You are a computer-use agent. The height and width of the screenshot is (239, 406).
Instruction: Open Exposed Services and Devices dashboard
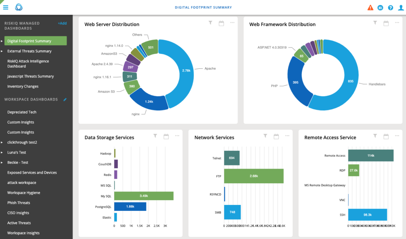point(32,173)
